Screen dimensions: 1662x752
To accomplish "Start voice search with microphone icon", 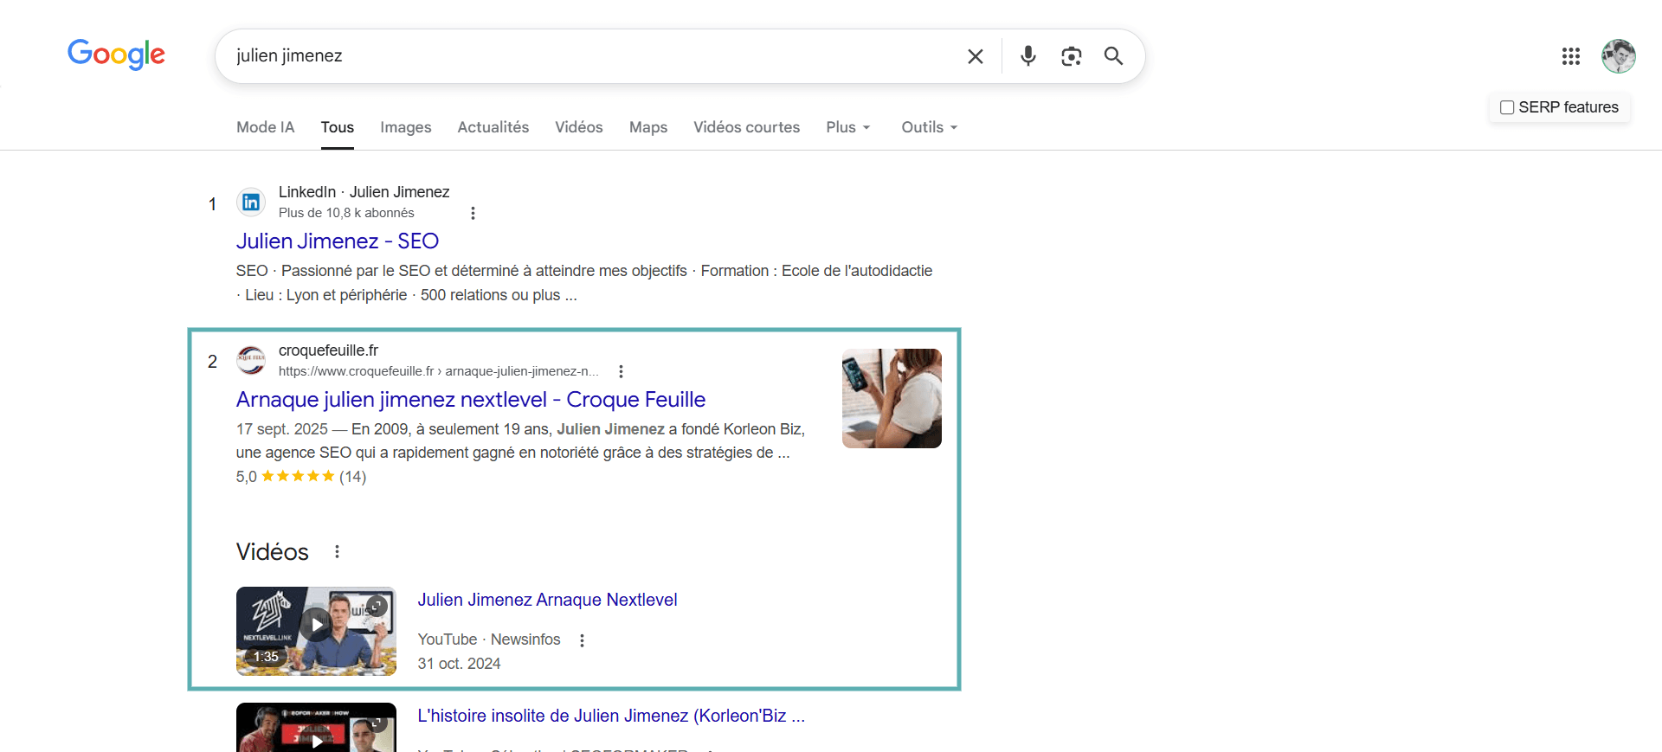I will click(1027, 56).
